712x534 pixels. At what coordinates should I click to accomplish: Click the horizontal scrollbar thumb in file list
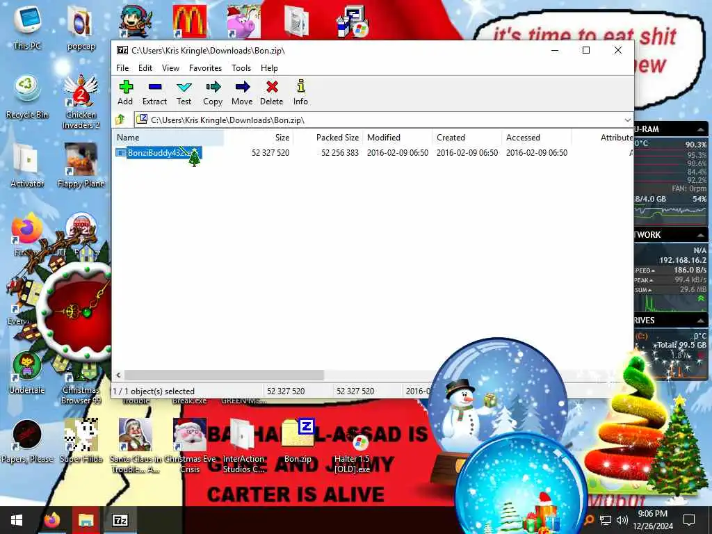(225, 375)
